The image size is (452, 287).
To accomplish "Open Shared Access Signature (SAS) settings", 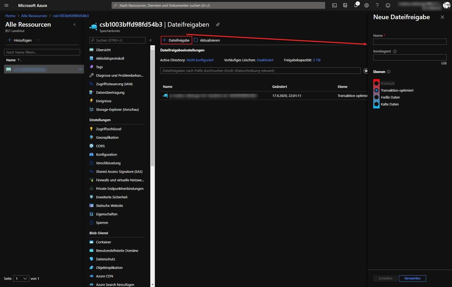I will [x=119, y=171].
